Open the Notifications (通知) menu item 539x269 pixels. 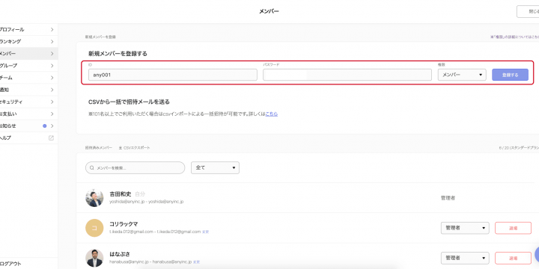(x=28, y=90)
